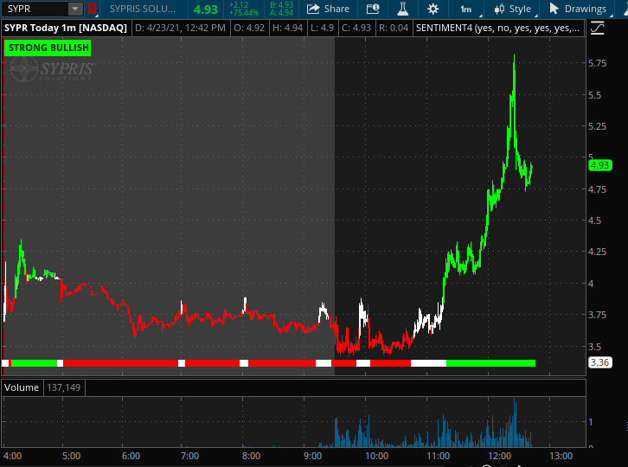Click the open value O: 4.92
This screenshot has height=467, width=628.
click(x=249, y=28)
